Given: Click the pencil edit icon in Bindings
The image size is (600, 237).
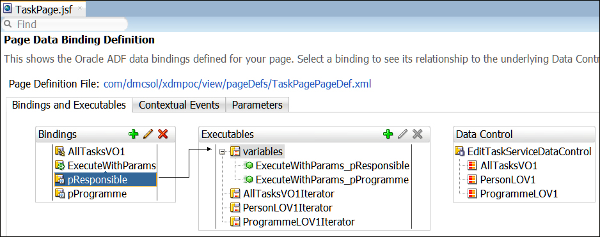Looking at the screenshot, I should pos(148,135).
